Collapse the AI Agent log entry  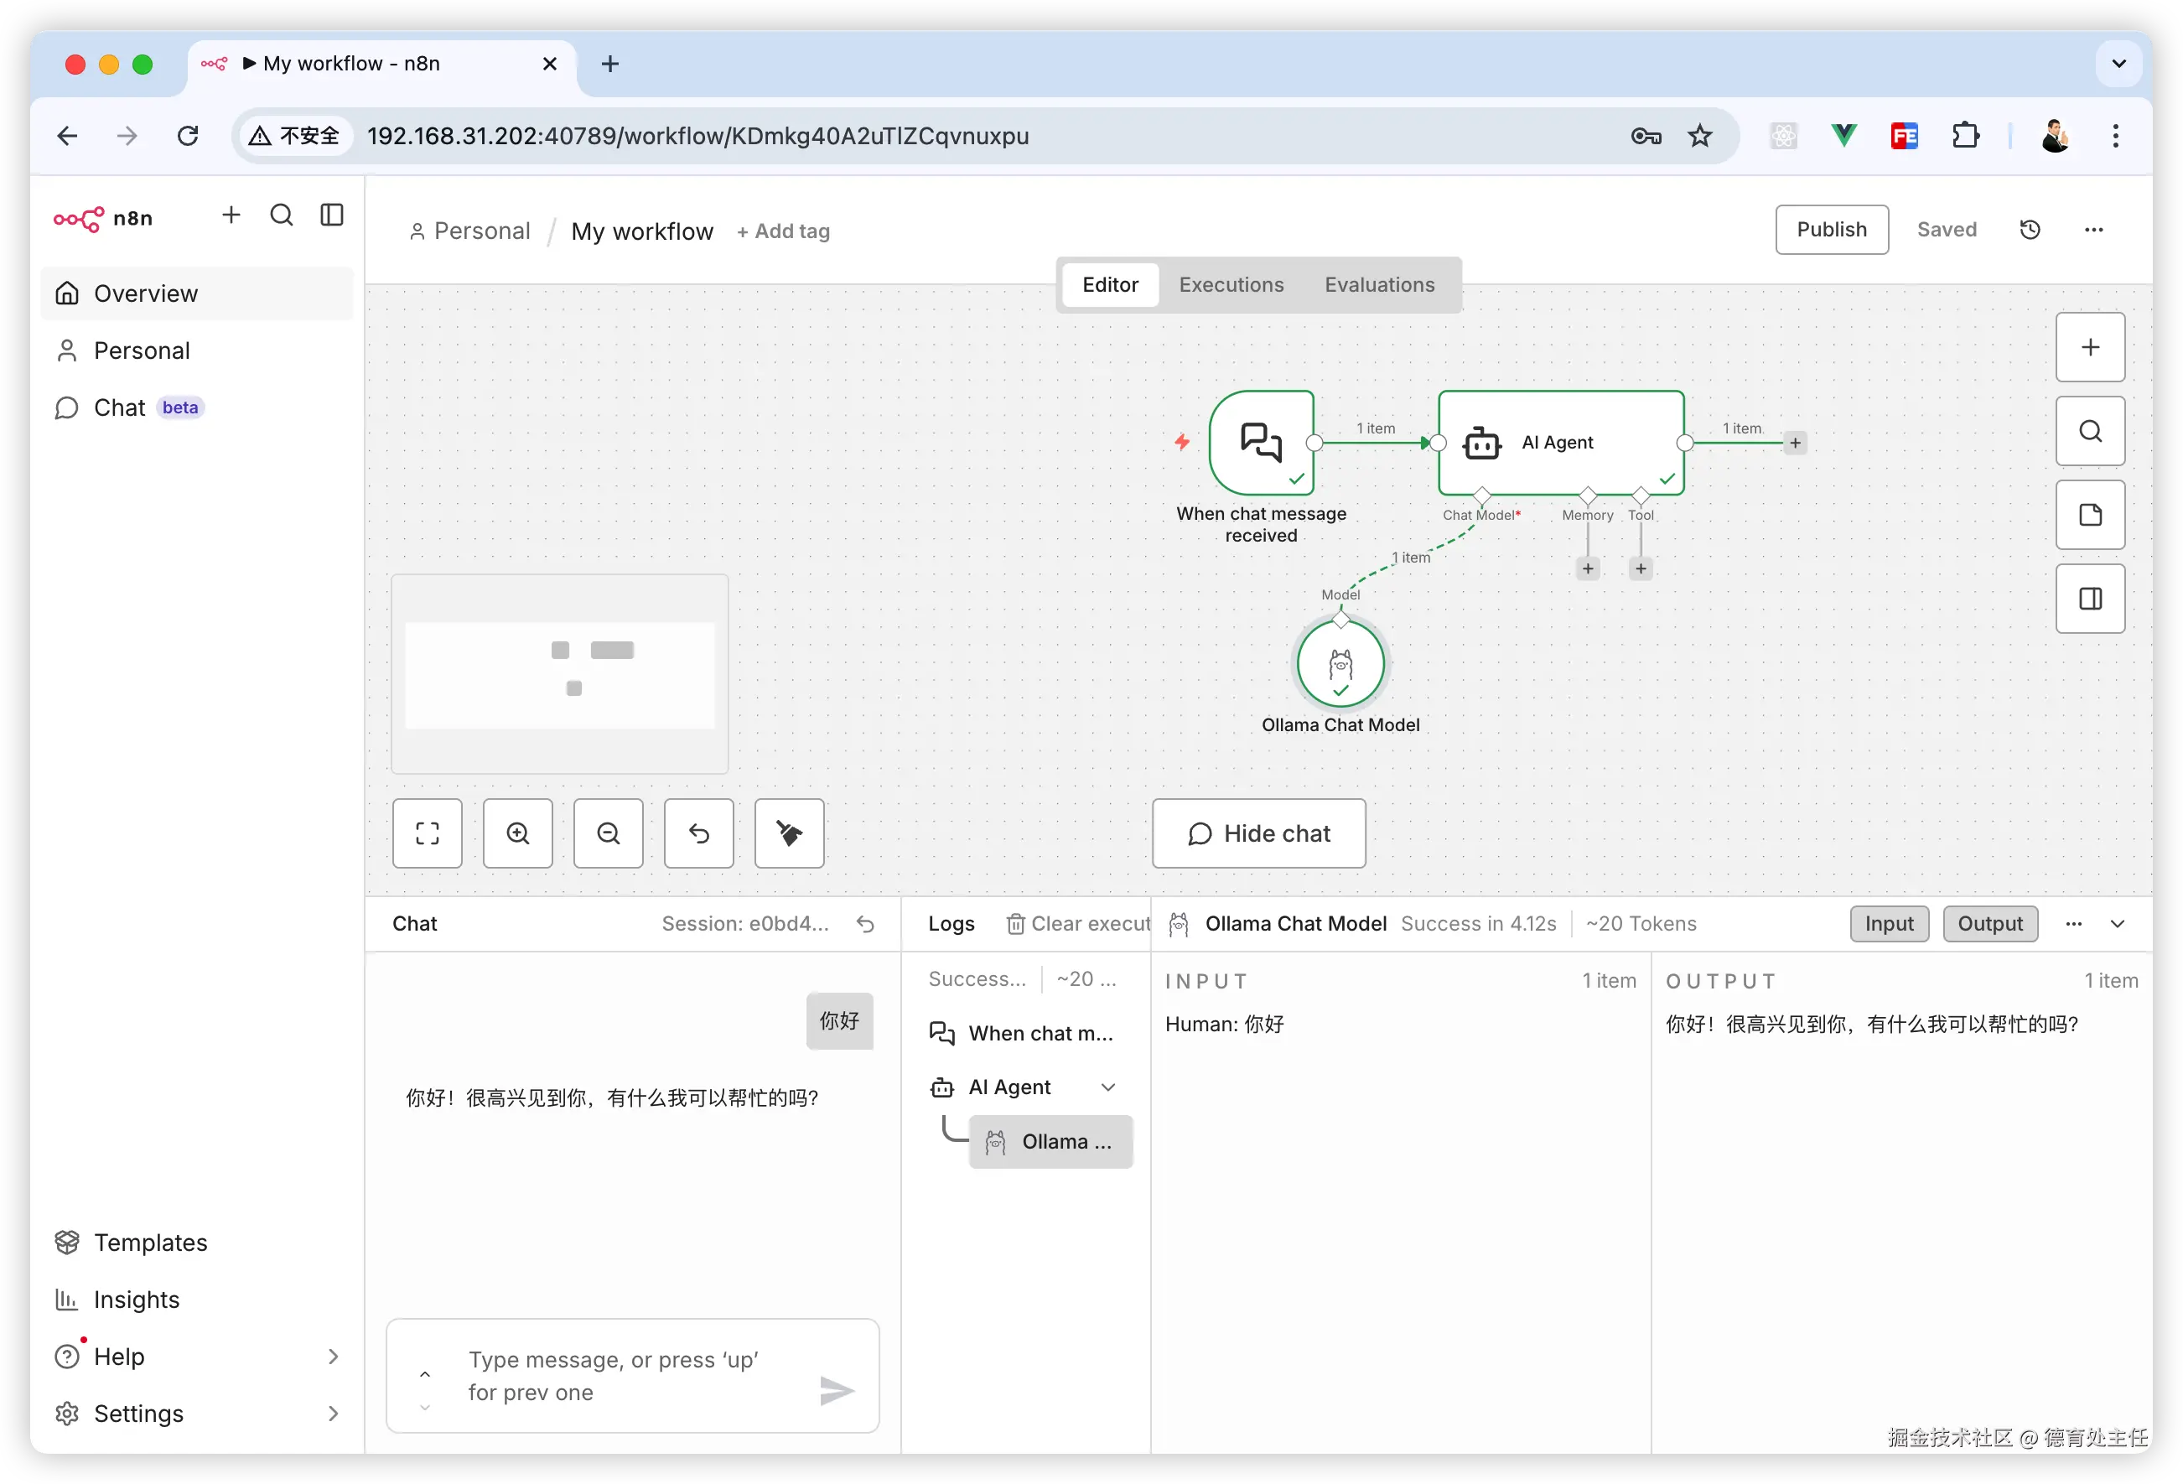point(1108,1087)
